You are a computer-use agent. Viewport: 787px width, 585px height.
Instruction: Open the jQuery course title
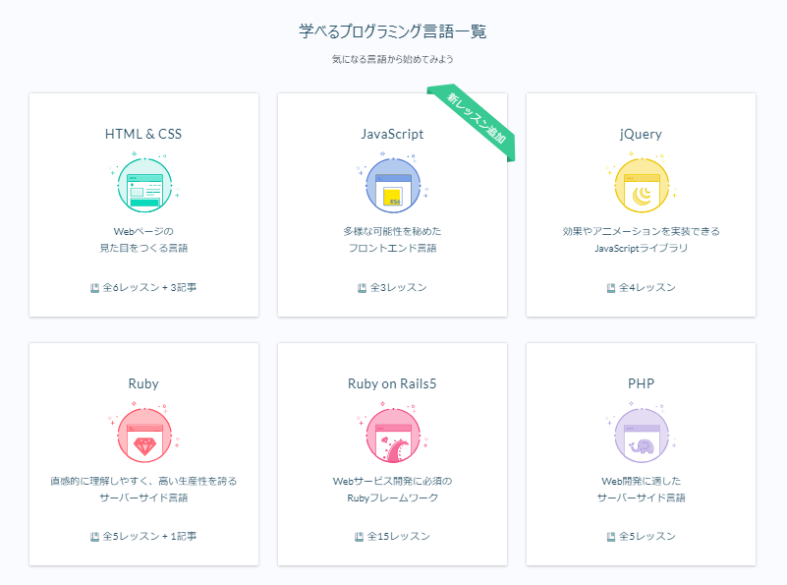click(x=641, y=134)
